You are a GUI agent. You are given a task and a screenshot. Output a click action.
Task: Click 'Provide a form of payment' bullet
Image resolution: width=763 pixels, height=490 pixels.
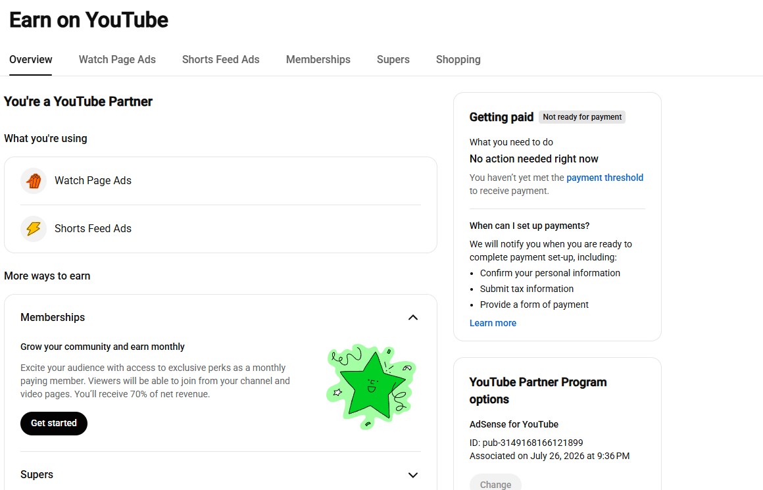coord(534,305)
